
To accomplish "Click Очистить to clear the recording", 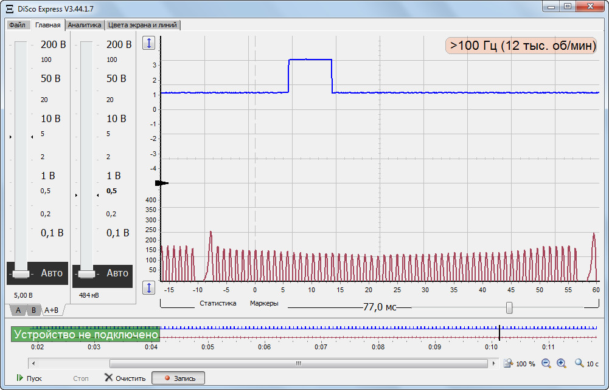I will point(125,378).
